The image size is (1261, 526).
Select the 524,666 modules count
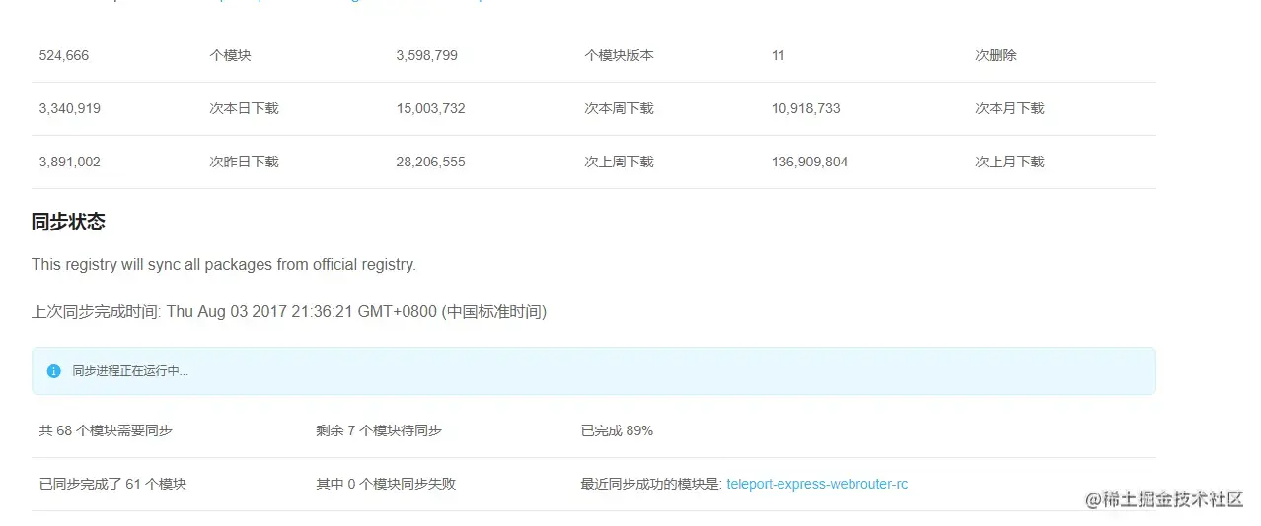point(64,55)
